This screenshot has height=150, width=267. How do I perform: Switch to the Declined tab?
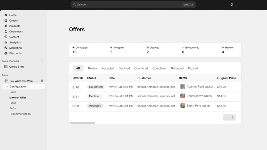point(124,68)
